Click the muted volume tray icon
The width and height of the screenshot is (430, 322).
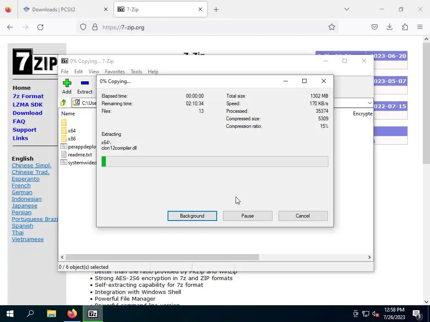pos(376,314)
